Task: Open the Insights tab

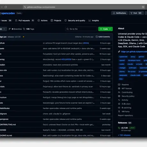Action: click(x=94, y=20)
